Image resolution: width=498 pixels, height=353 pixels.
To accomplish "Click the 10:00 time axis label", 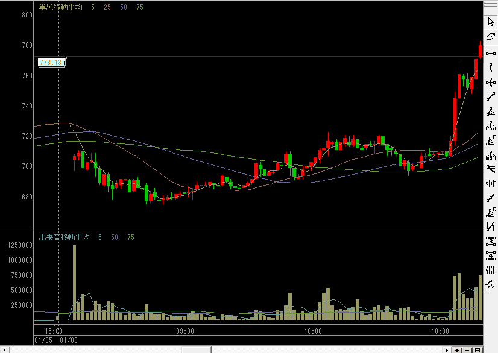I will pos(313,331).
